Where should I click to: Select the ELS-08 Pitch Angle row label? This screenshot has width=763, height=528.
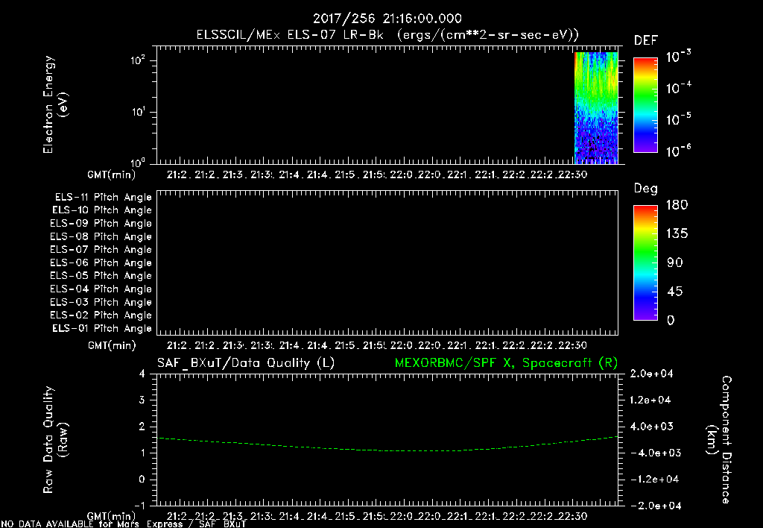[101, 236]
